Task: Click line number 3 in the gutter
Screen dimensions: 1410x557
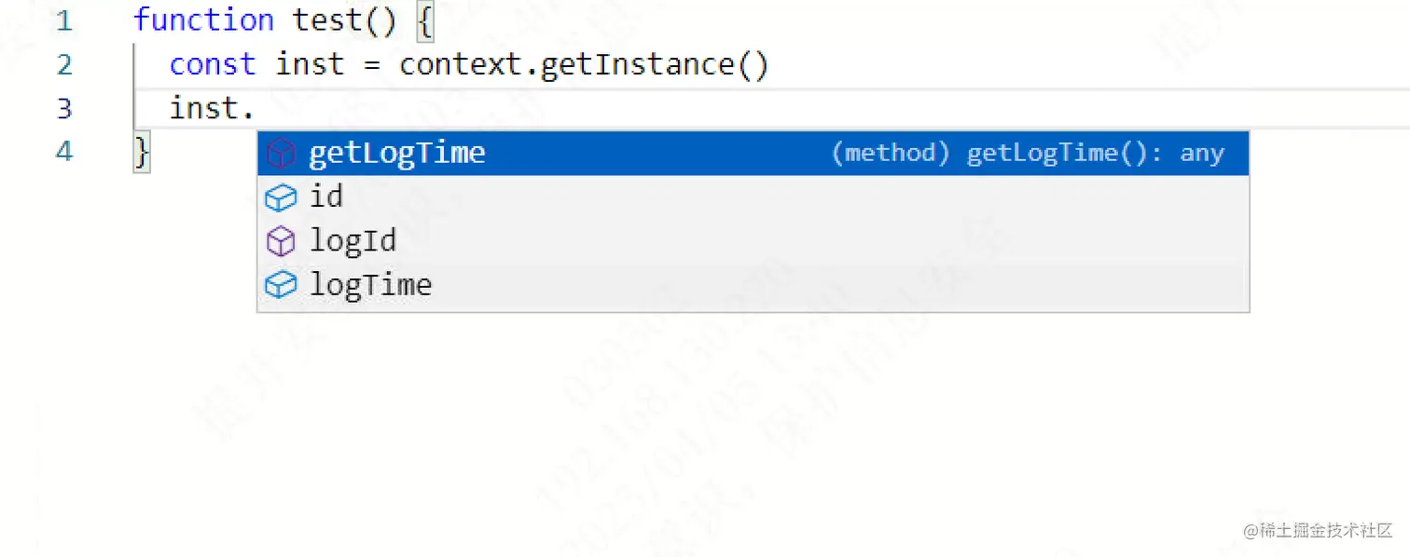Action: click(63, 109)
